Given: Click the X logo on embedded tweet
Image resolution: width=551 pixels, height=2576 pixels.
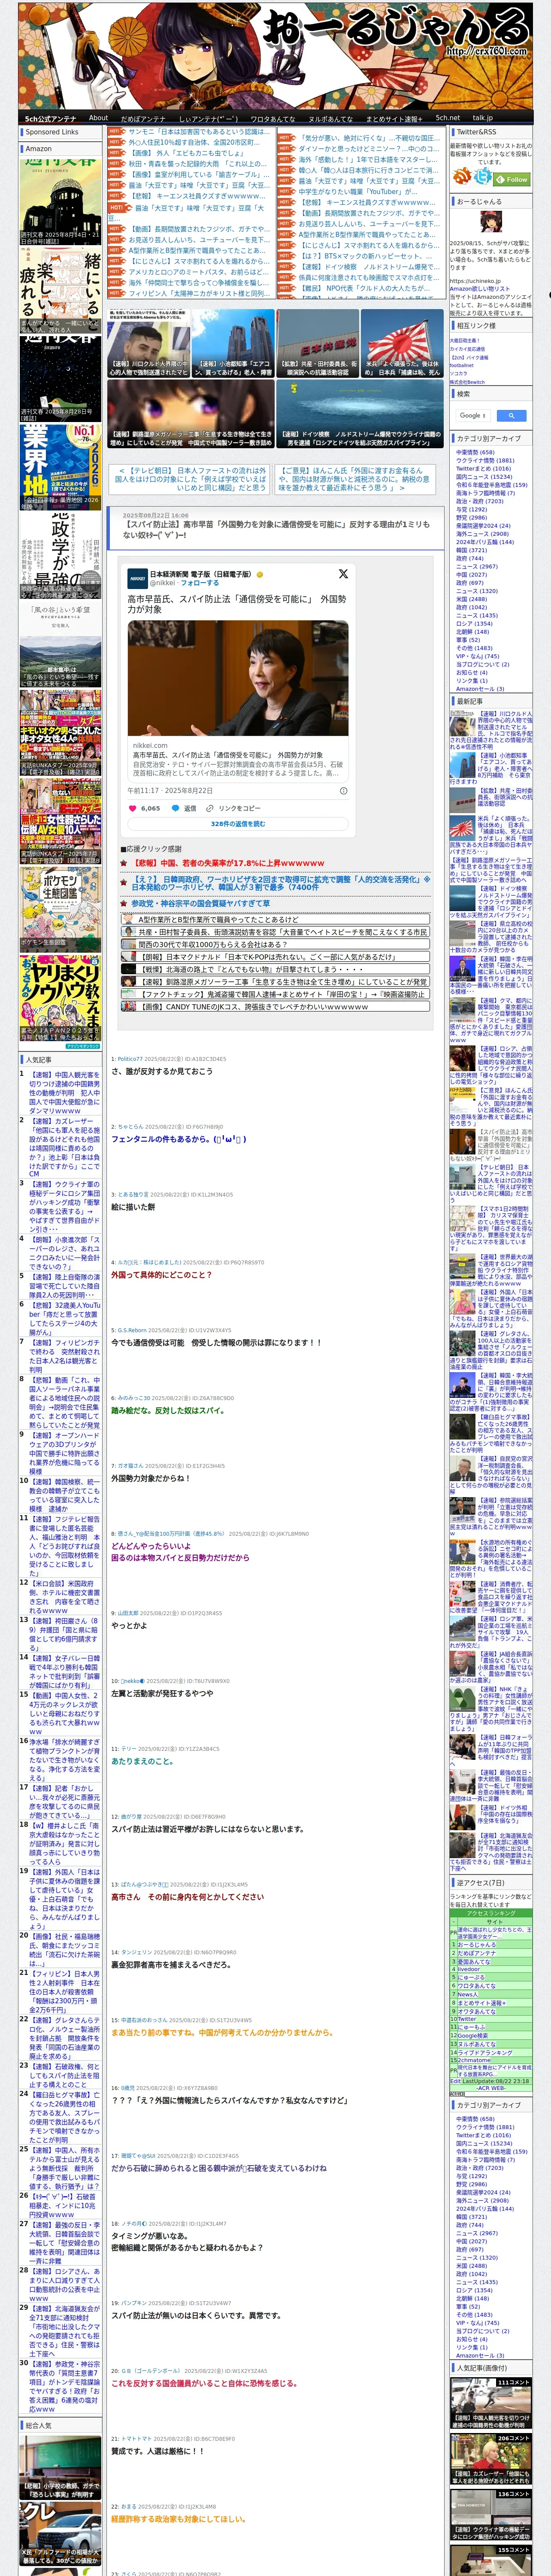Looking at the screenshot, I should coord(343,574).
